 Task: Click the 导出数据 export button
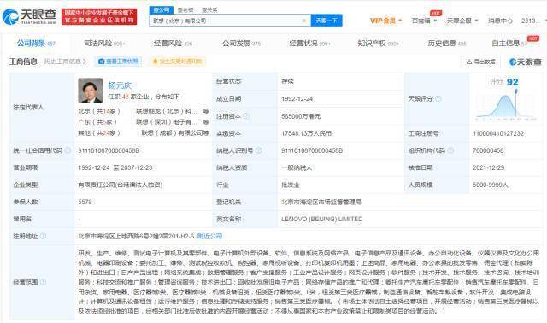click(480, 62)
